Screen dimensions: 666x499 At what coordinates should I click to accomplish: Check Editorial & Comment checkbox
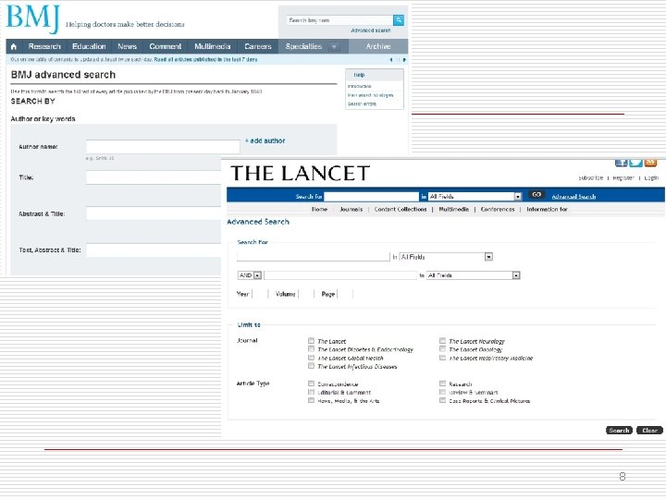click(x=312, y=392)
